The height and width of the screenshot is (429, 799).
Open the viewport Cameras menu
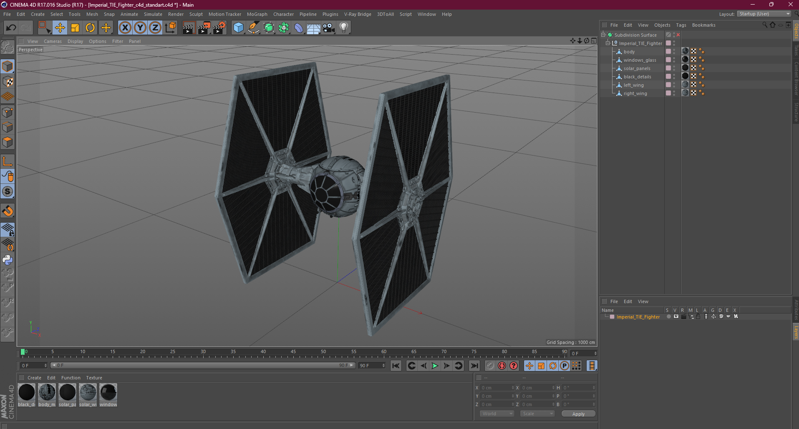[53, 41]
